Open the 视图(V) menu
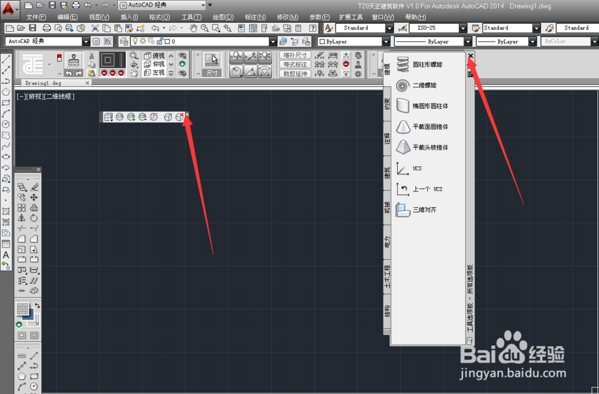 (x=99, y=17)
